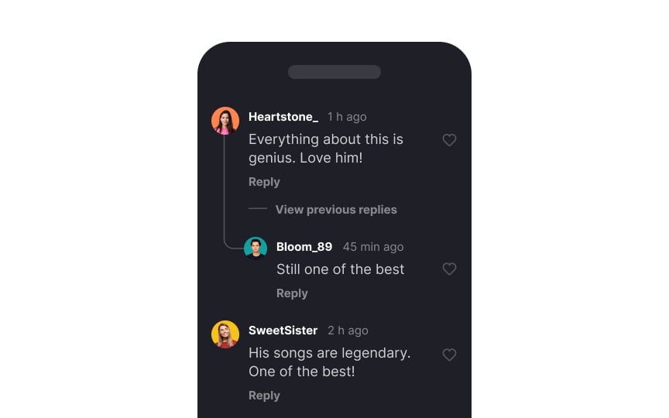Click the 2 h ago timestamp
Image resolution: width=669 pixels, height=418 pixels.
click(348, 331)
